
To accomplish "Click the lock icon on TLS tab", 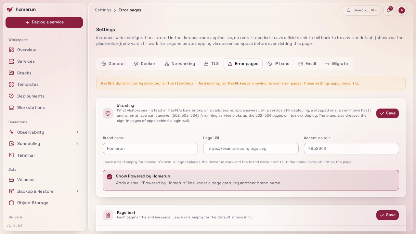I will [206, 64].
